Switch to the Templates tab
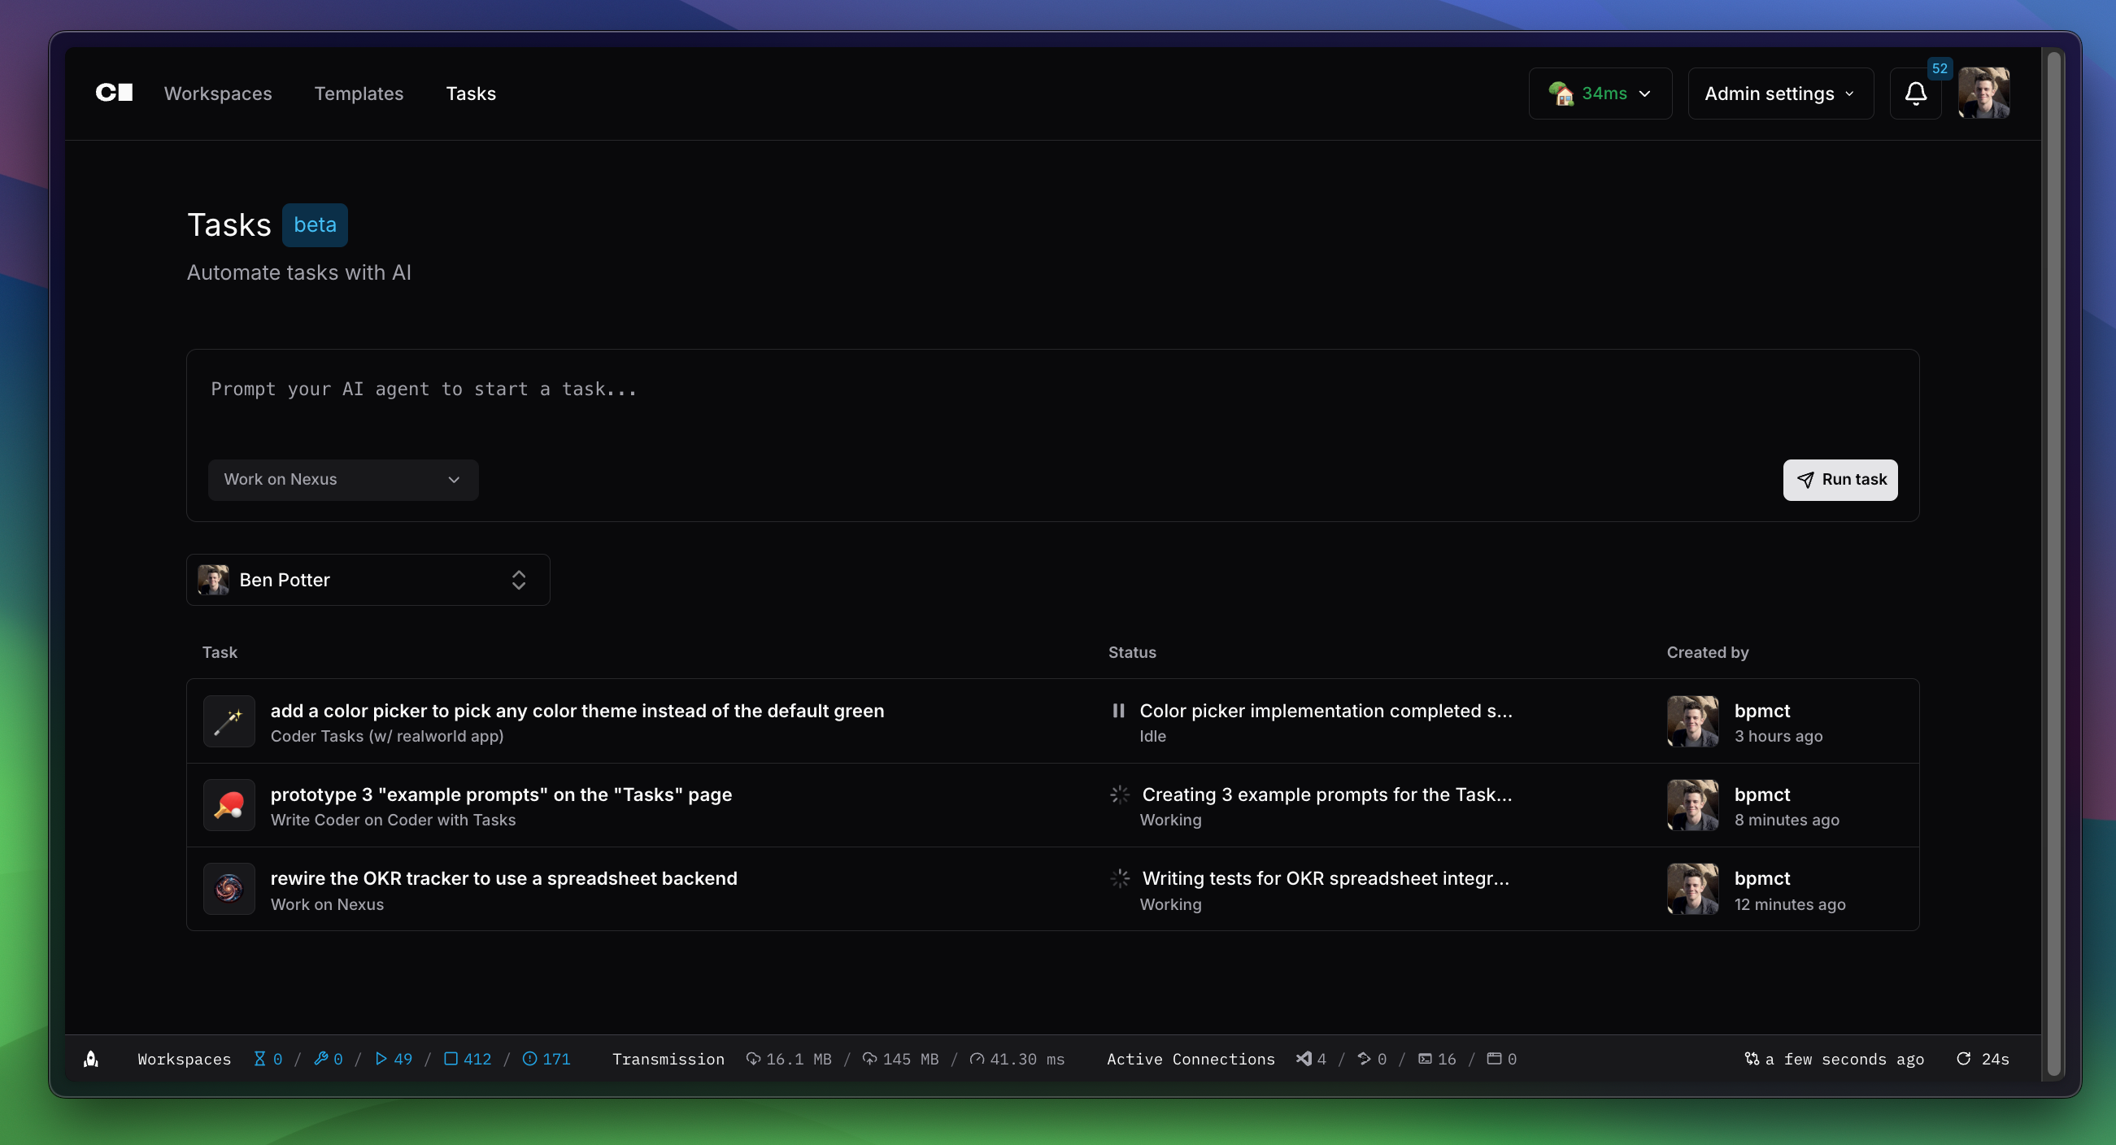 pyautogui.click(x=358, y=94)
